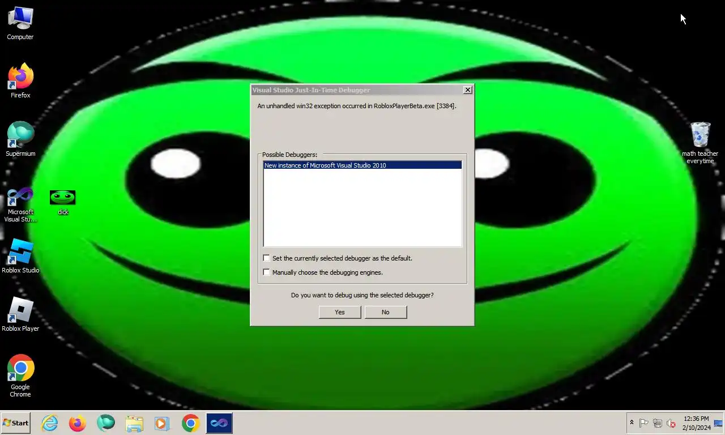Viewport: 725px width, 435px height.
Task: Open the muted volume tray icon
Action: click(x=671, y=423)
